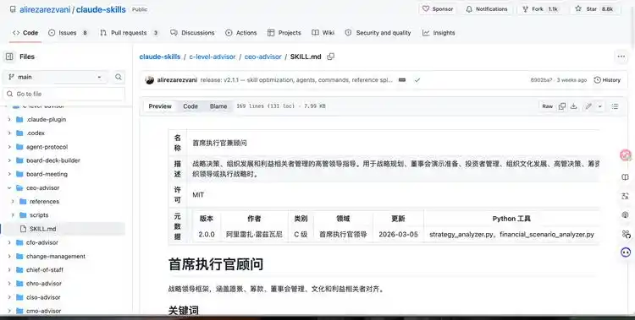Screen dimensions: 635x320
Task: Open the Notifications button
Action: pos(486,9)
